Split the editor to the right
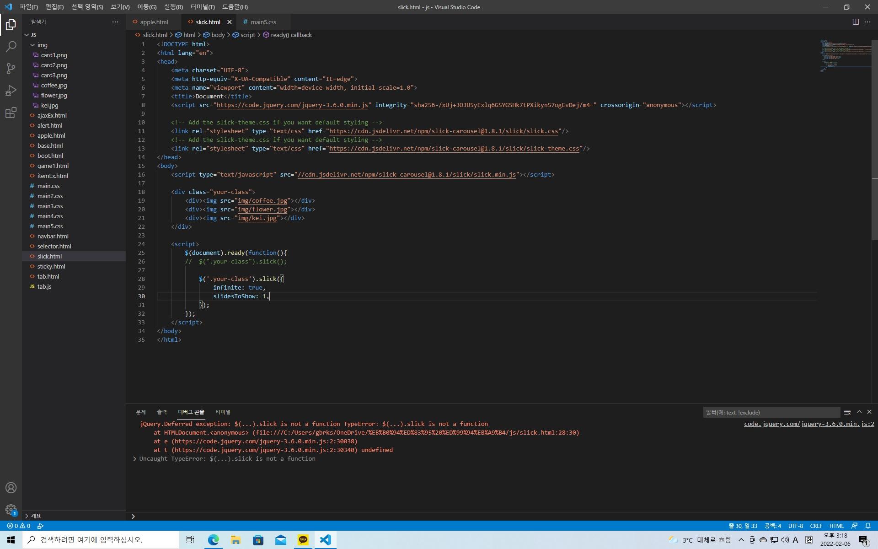Screen dimensions: 878x549 coord(856,22)
